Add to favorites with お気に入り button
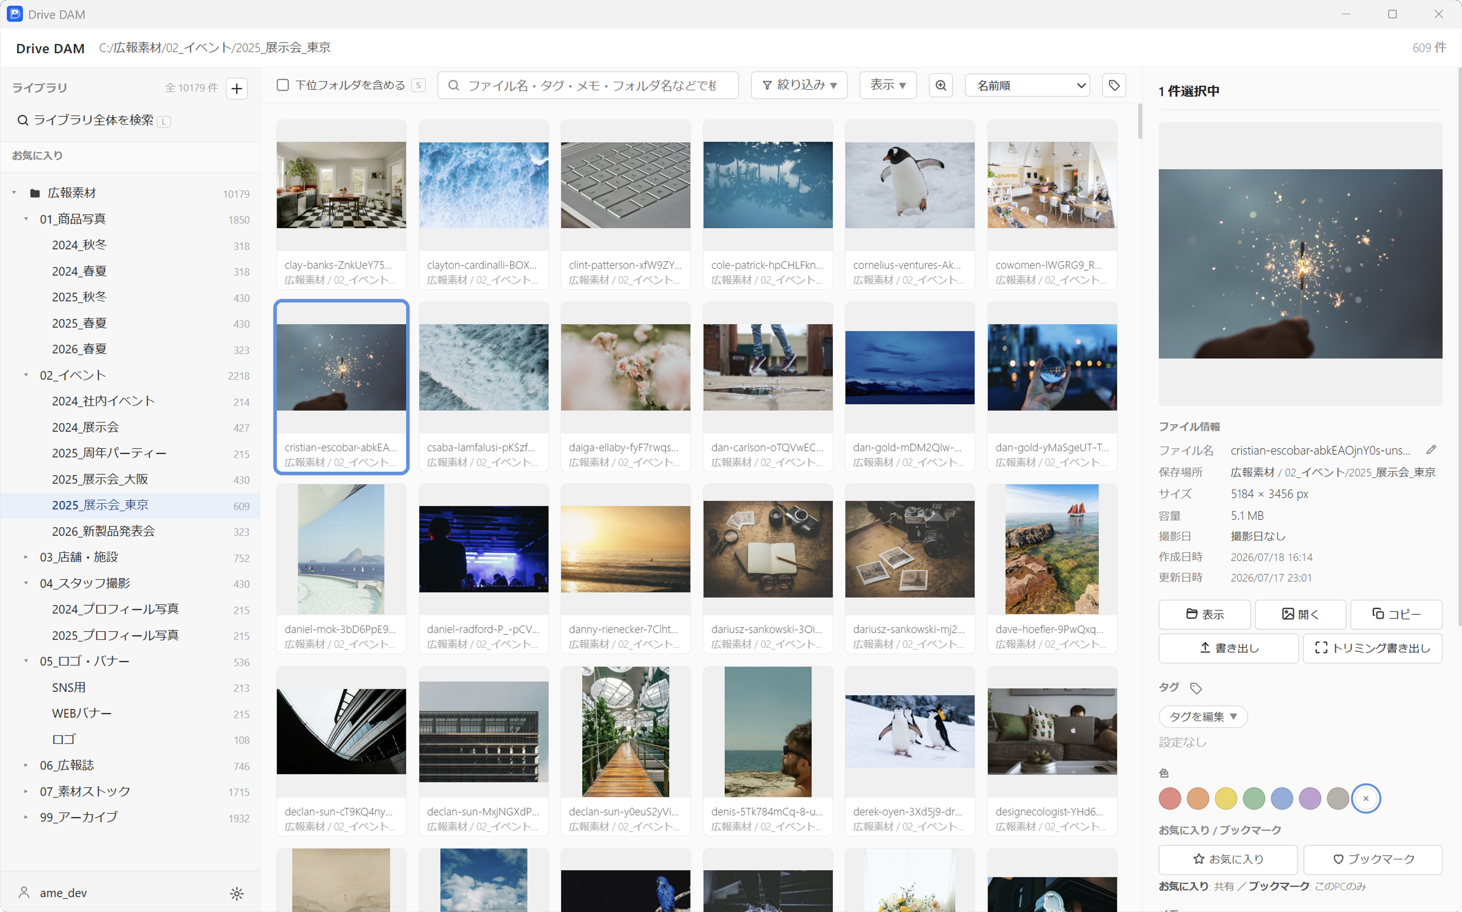The height and width of the screenshot is (912, 1462). click(x=1228, y=859)
